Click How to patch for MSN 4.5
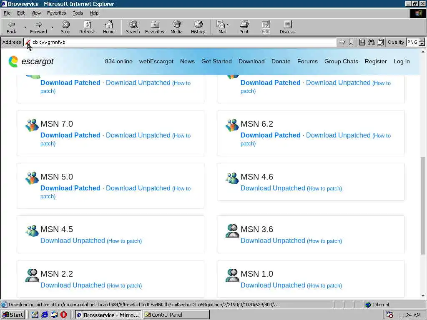Viewport: 427px width, 320px height. (124, 241)
